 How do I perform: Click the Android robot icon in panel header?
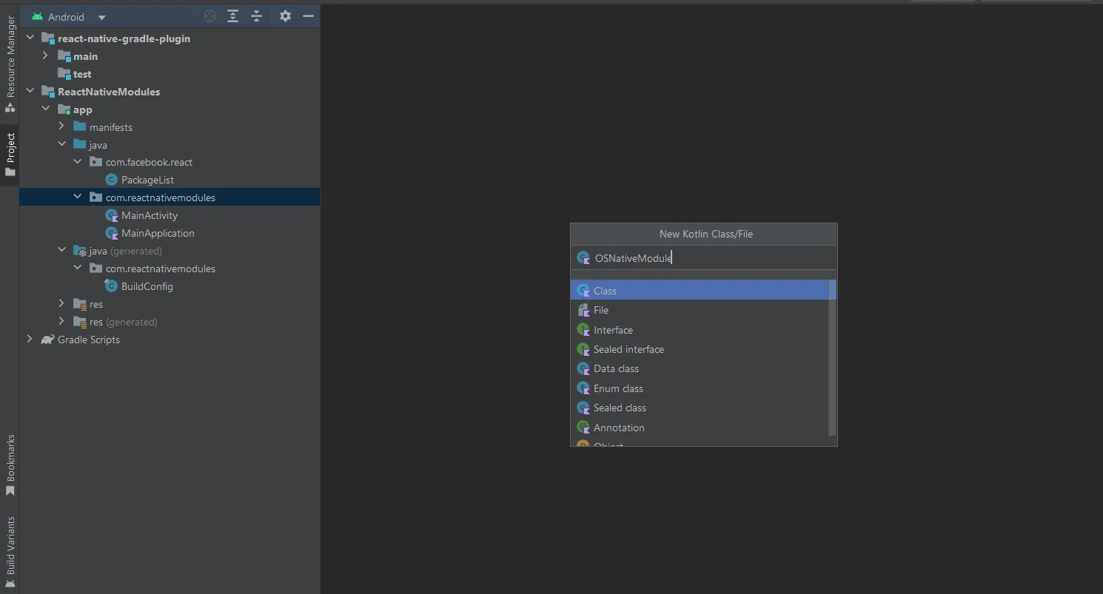click(x=37, y=16)
